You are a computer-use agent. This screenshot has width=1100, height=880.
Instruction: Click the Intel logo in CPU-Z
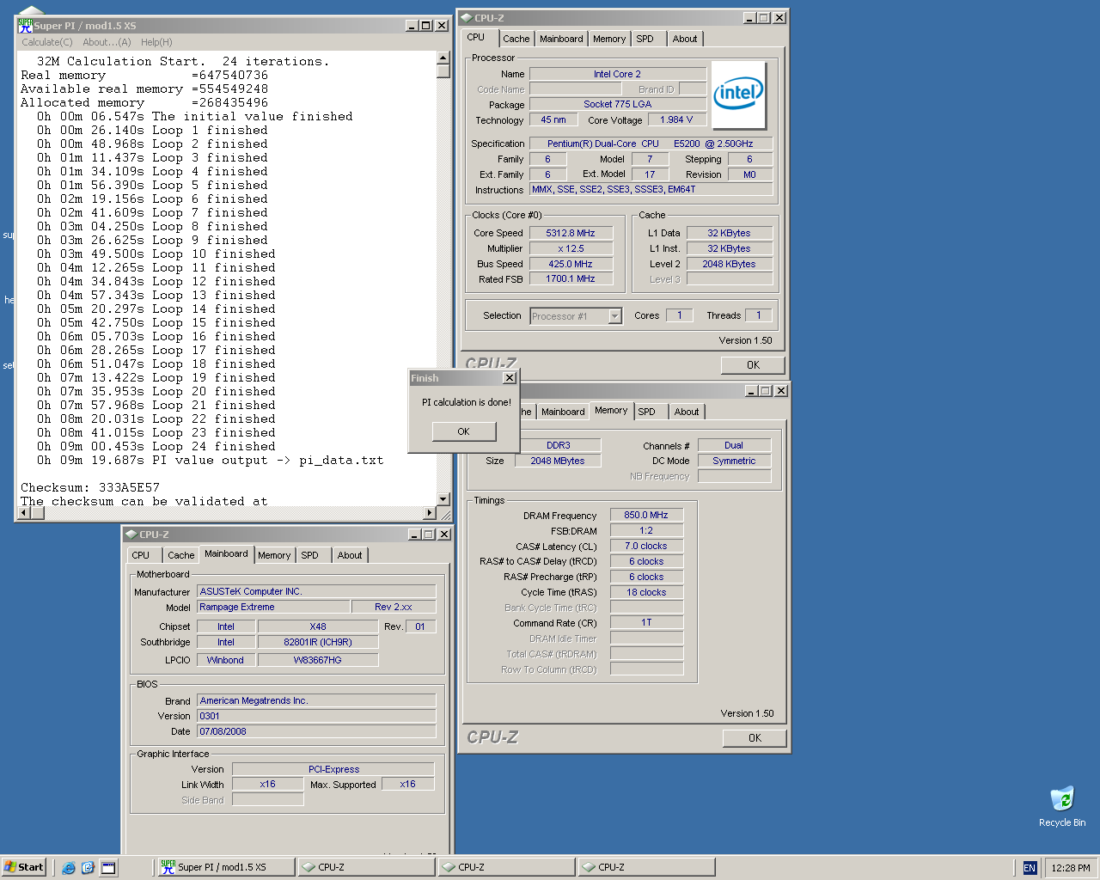tap(738, 95)
